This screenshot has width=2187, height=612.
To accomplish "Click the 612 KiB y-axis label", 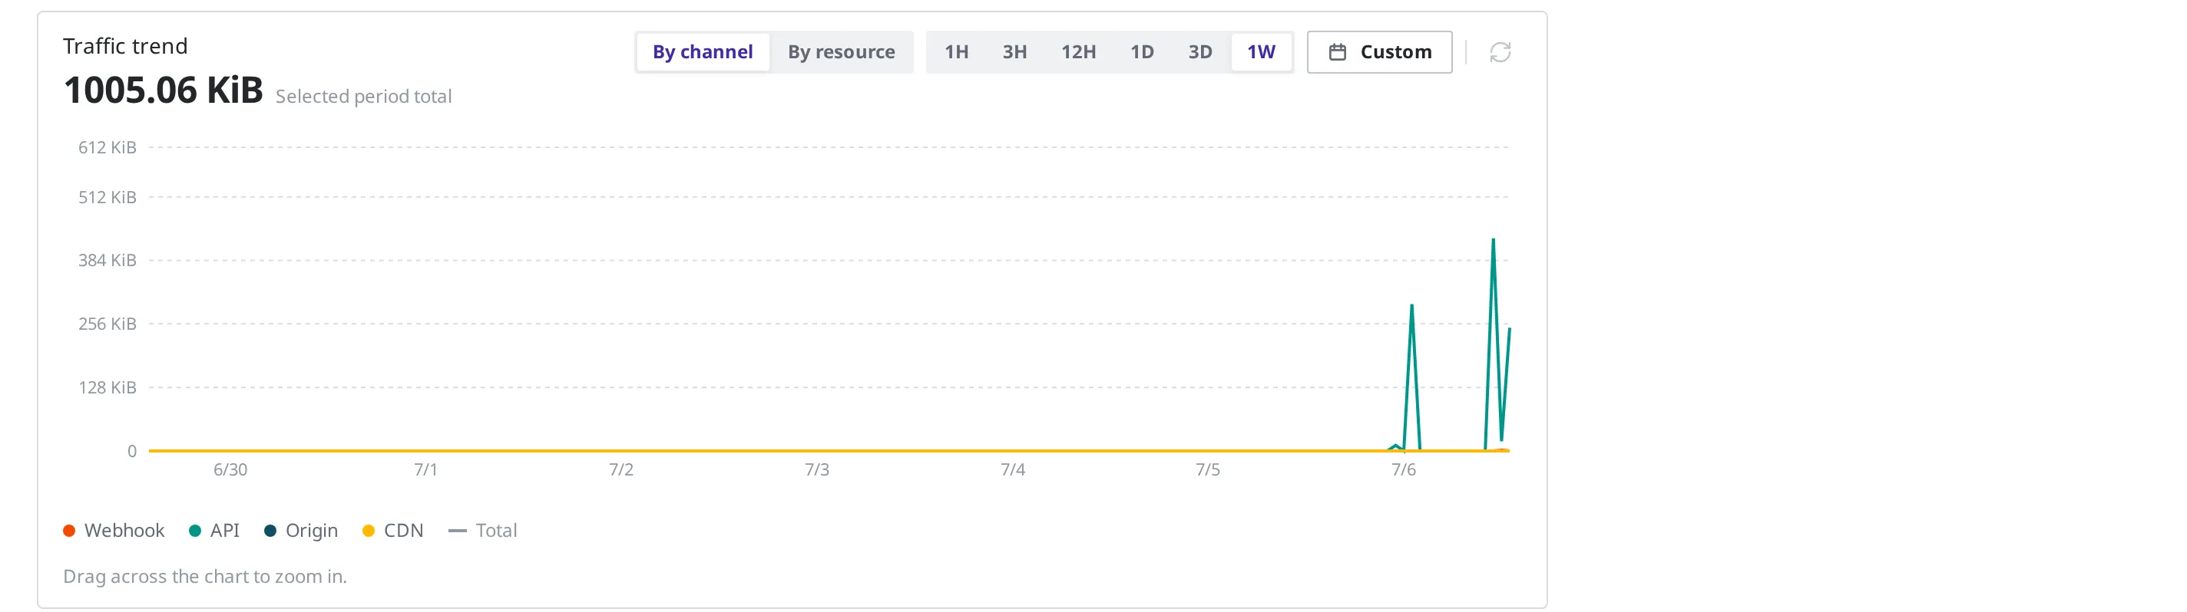I will (x=107, y=147).
